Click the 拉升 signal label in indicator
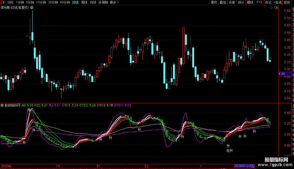 point(229,151)
